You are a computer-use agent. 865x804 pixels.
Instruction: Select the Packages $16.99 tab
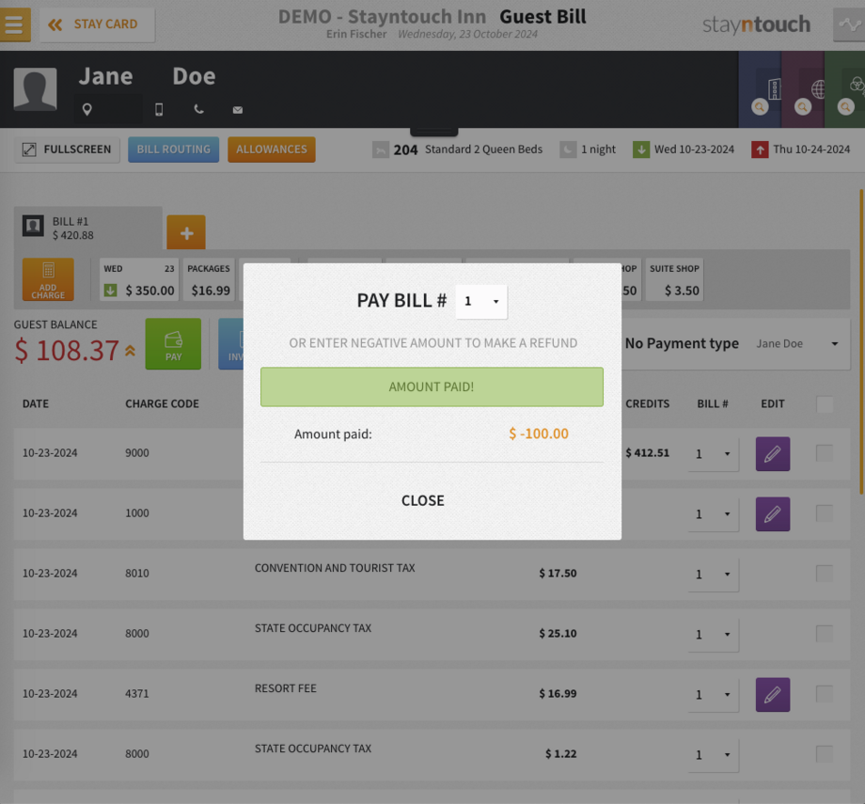coord(209,279)
